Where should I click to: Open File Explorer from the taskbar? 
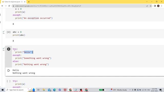[x=44, y=90]
